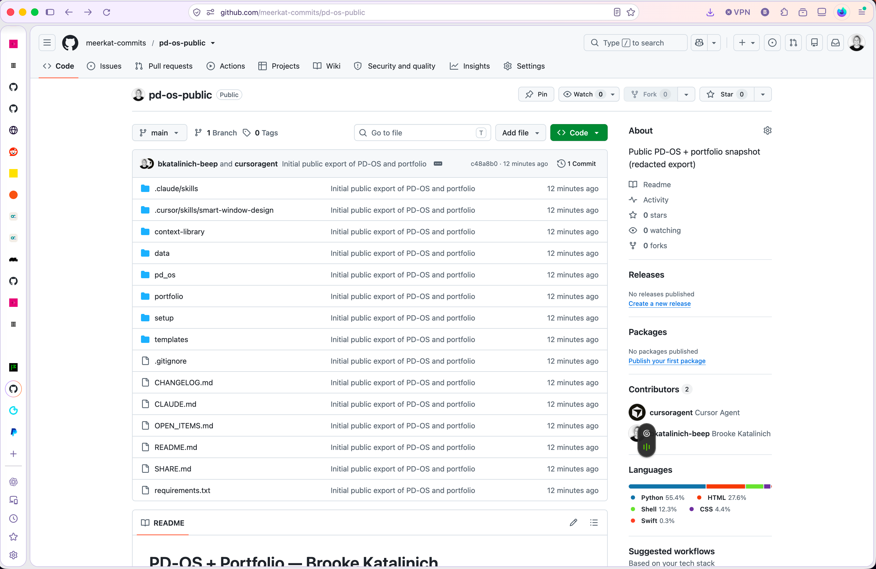This screenshot has height=569, width=876.
Task: Toggle the browser sidebar panel
Action: [50, 12]
